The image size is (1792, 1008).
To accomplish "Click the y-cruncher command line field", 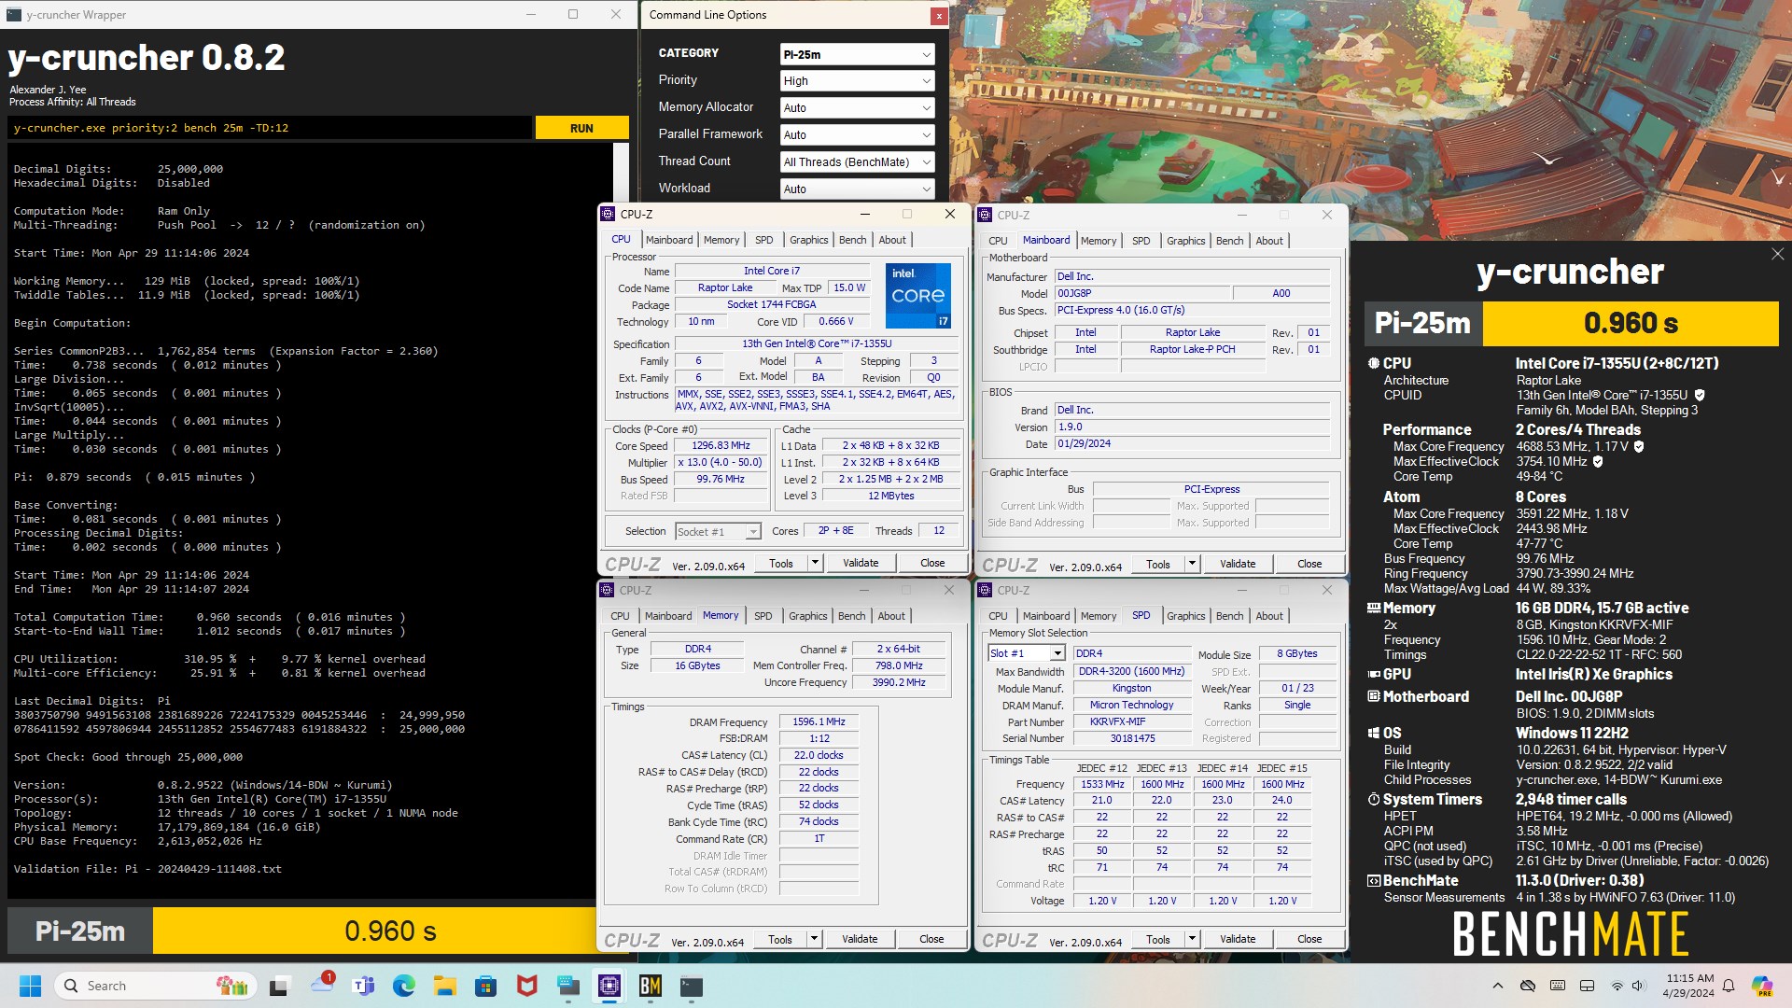I will pyautogui.click(x=271, y=128).
